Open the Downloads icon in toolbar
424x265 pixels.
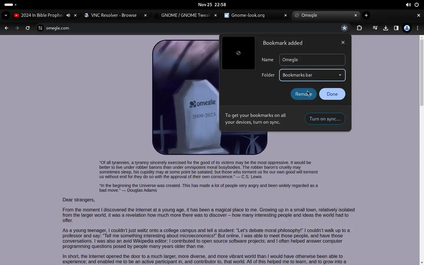pos(385,28)
